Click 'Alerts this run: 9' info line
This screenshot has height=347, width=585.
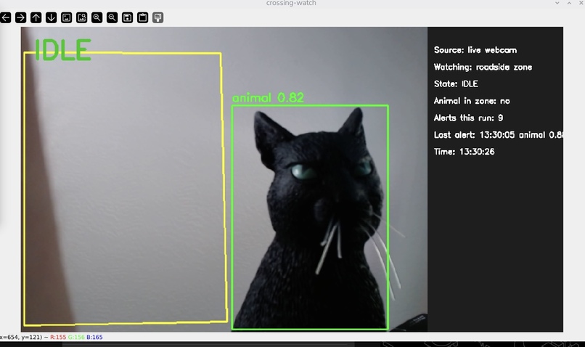click(468, 118)
